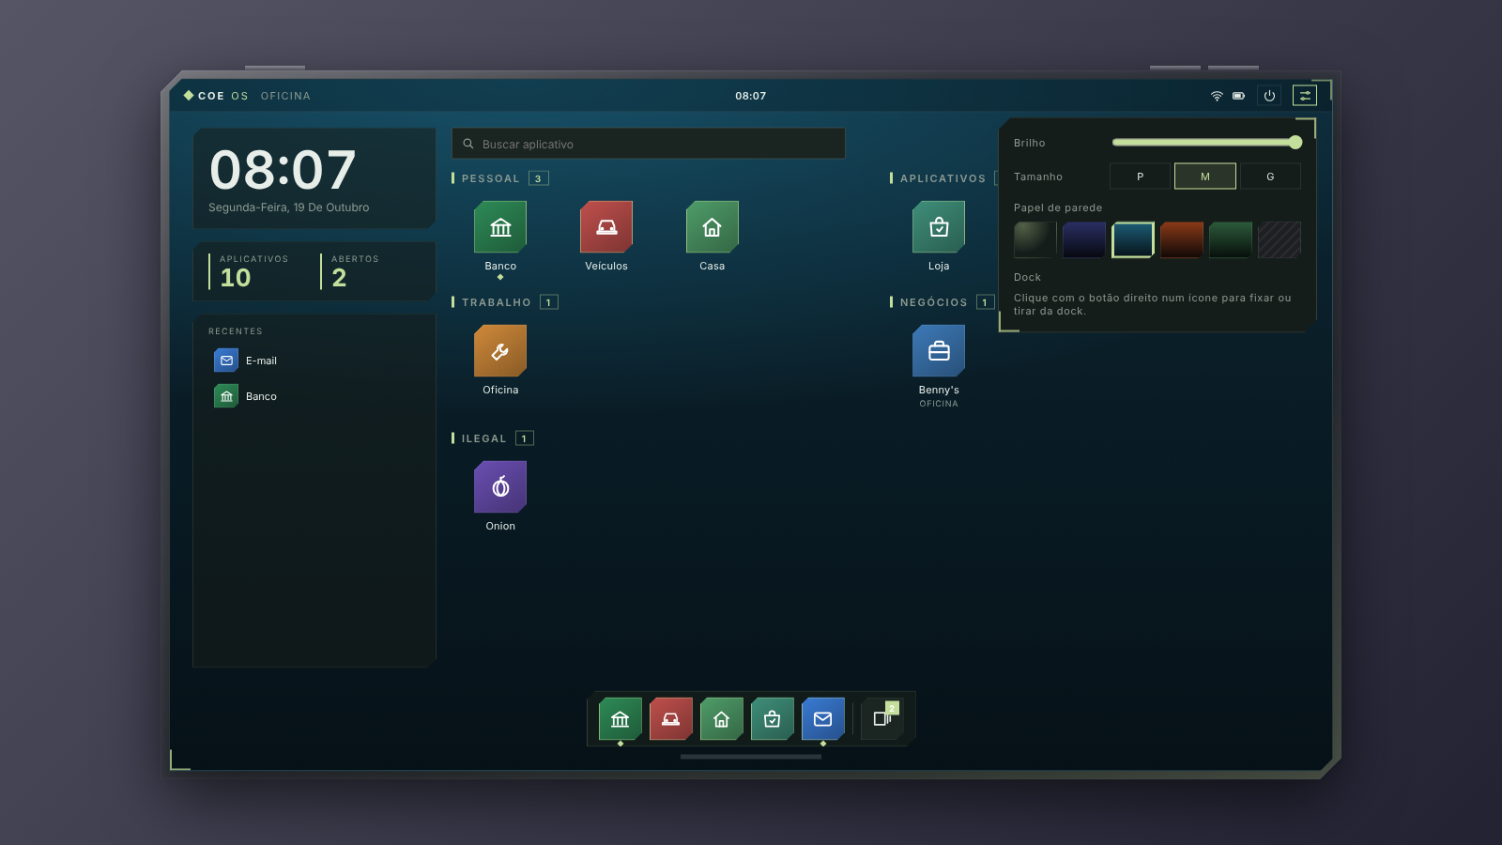Image resolution: width=1502 pixels, height=845 pixels.
Task: Select the blue wallpaper swatch
Action: click(x=1133, y=239)
